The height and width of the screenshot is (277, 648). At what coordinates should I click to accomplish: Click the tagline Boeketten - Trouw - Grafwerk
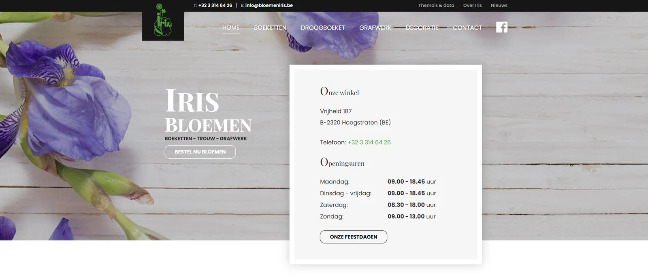coord(206,138)
